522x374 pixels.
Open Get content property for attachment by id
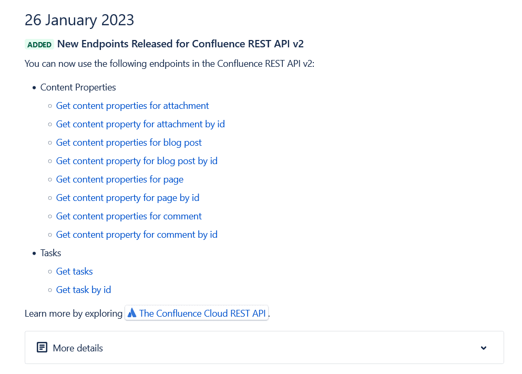[x=140, y=124]
